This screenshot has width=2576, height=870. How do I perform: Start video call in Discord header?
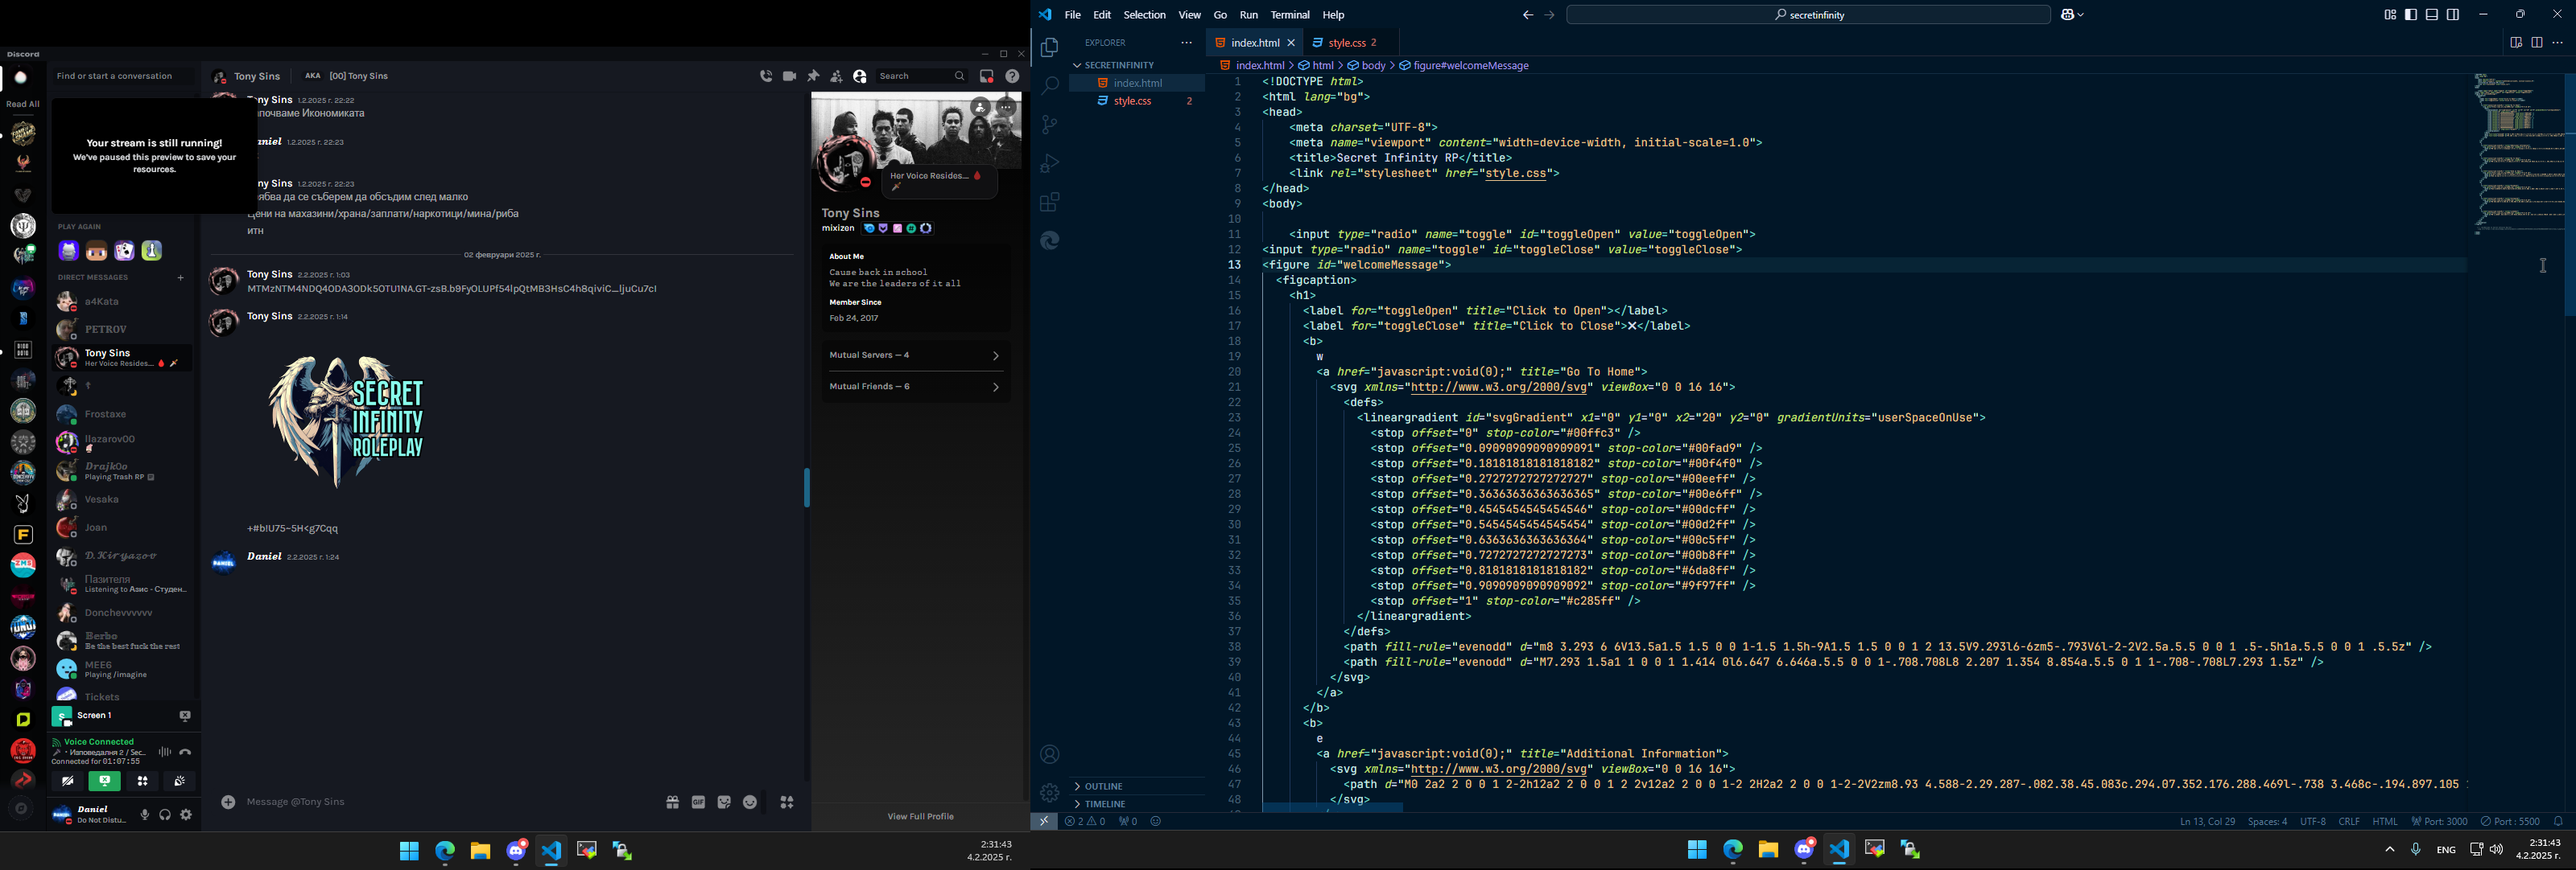click(x=790, y=76)
